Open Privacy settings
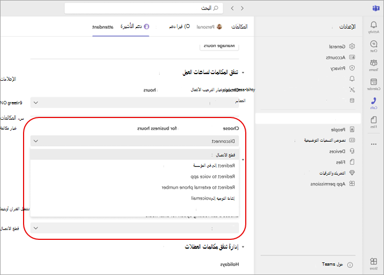 pos(338,69)
